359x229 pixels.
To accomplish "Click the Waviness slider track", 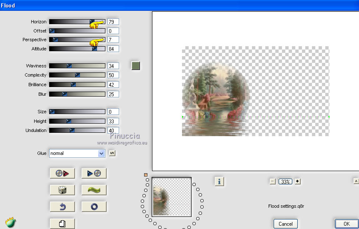I will pyautogui.click(x=77, y=66).
